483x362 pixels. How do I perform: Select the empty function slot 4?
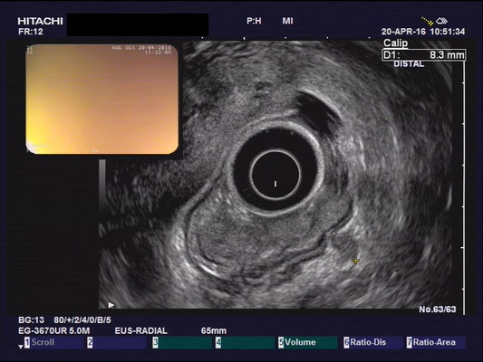[246, 342]
